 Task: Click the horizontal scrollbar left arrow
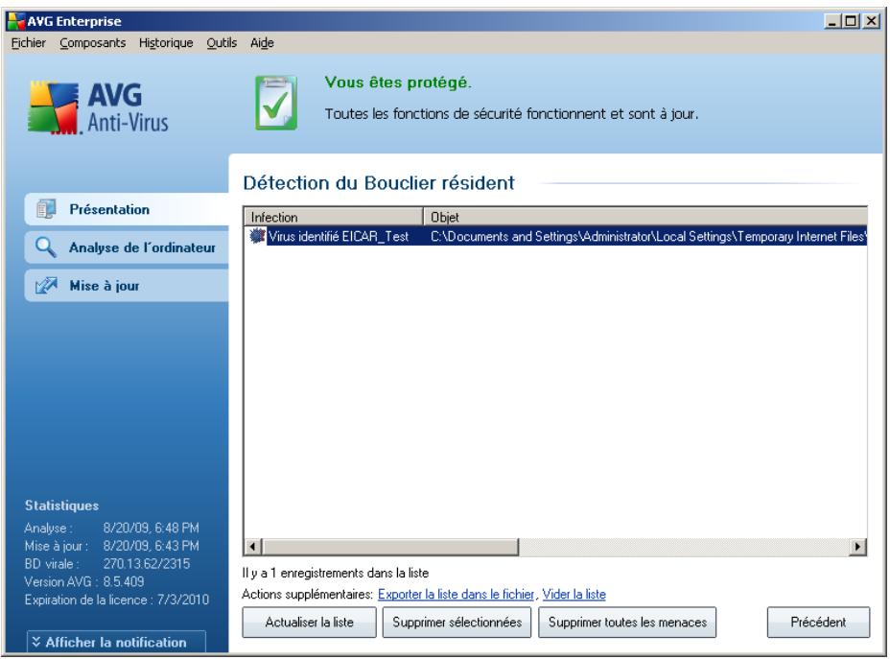(253, 547)
